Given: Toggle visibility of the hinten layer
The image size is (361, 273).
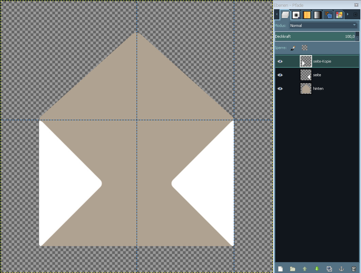Looking at the screenshot, I should pos(280,89).
